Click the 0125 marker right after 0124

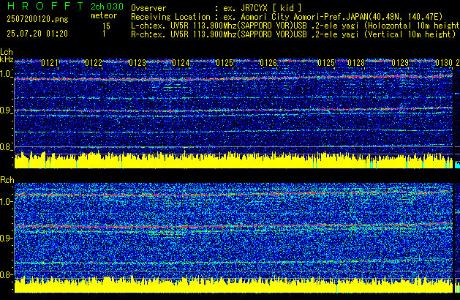click(x=225, y=63)
